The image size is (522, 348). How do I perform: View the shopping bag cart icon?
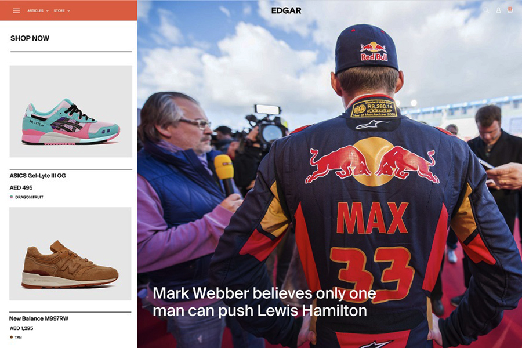(510, 10)
